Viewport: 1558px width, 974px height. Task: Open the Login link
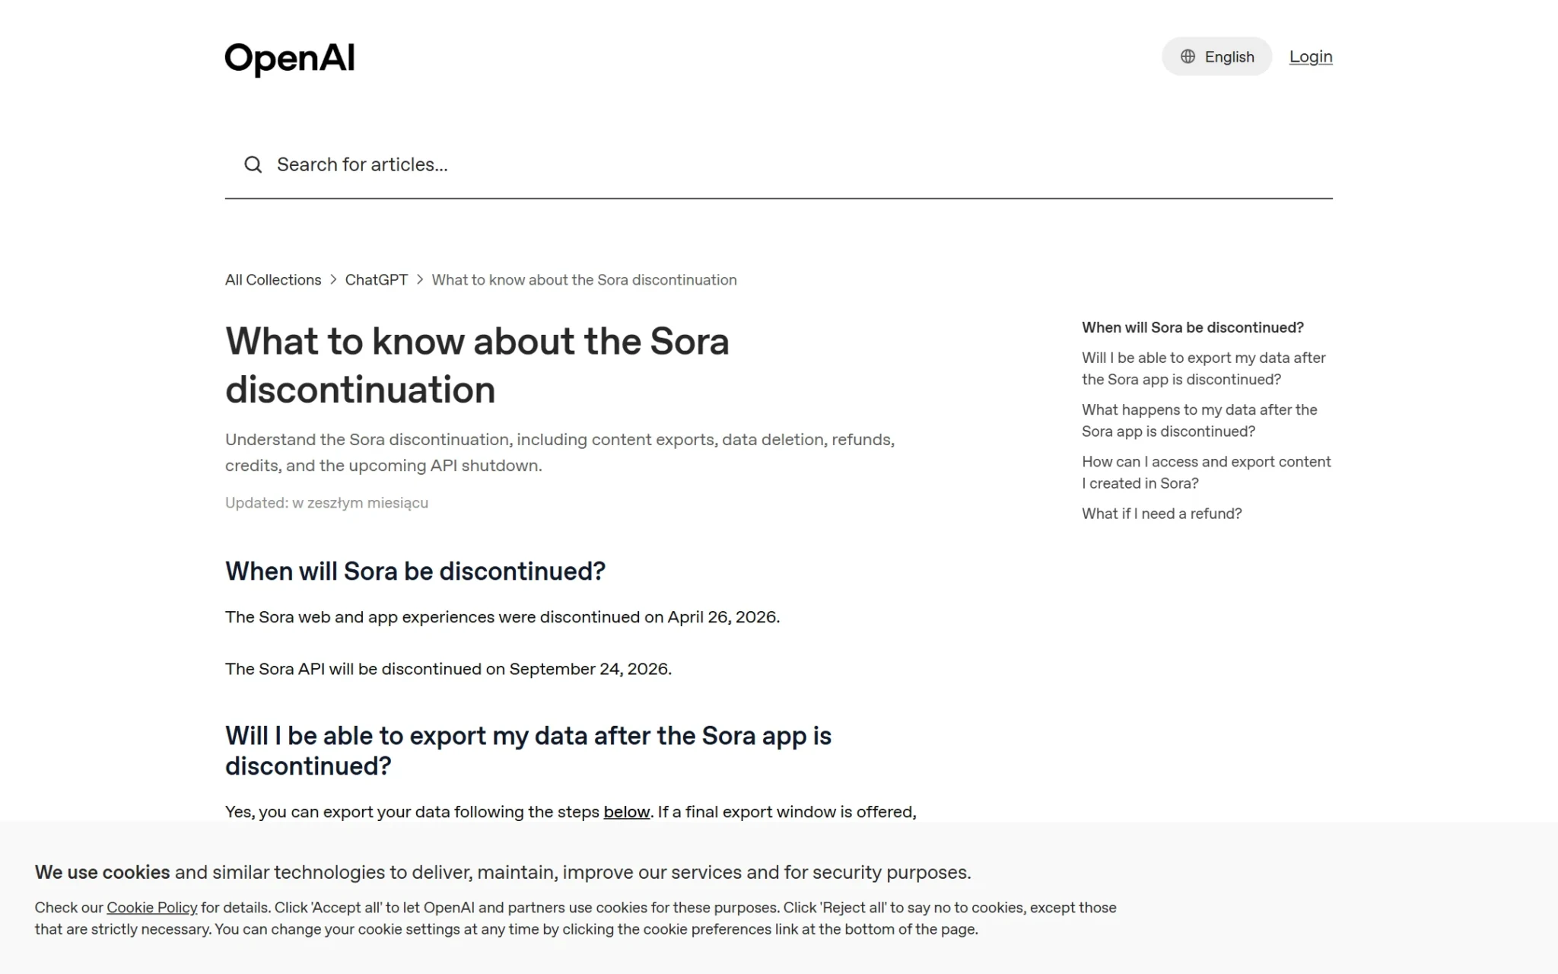coord(1310,56)
